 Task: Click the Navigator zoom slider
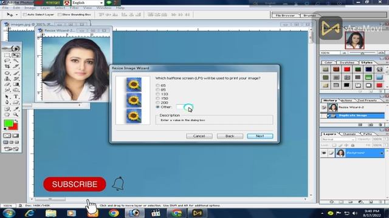(362, 53)
